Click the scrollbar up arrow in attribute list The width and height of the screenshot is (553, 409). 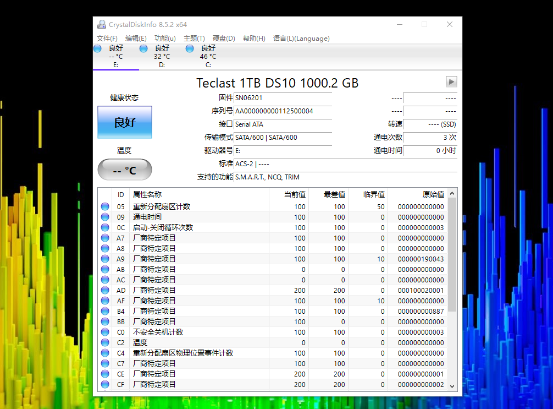452,193
